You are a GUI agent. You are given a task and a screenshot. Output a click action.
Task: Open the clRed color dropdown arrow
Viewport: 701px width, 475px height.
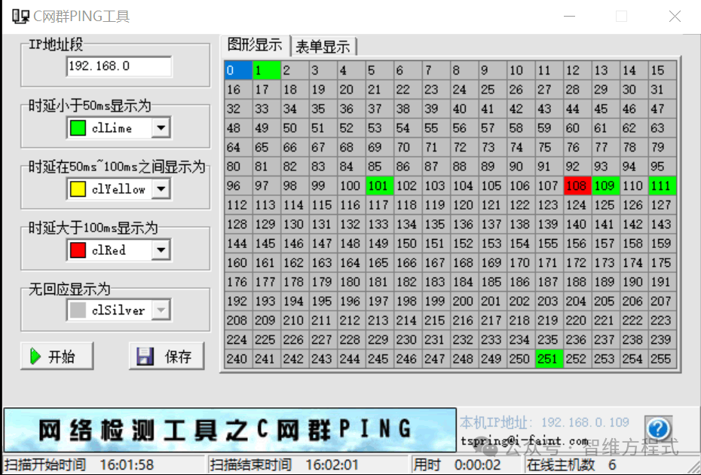coord(161,250)
